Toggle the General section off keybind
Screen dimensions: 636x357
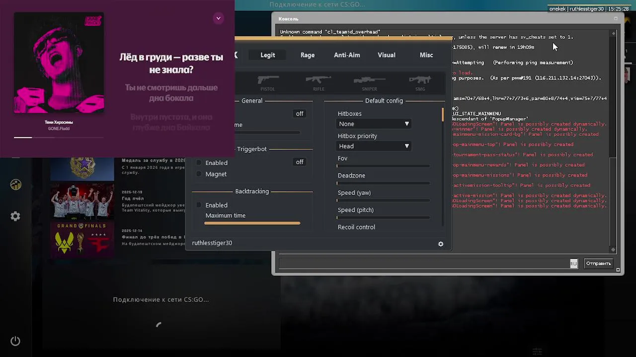pyautogui.click(x=300, y=114)
